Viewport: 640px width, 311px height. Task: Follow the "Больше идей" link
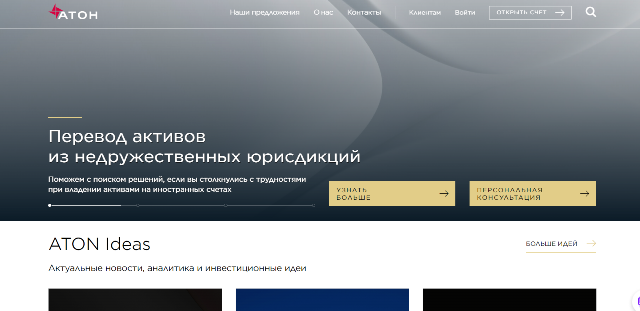(x=561, y=244)
